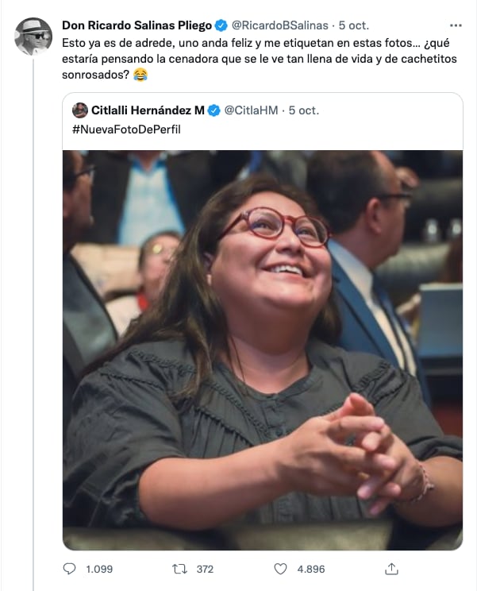477x591 pixels.
Task: Like the tweet with heart icon
Action: [280, 569]
